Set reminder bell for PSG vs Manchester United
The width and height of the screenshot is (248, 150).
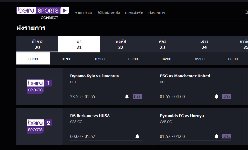tap(216, 96)
